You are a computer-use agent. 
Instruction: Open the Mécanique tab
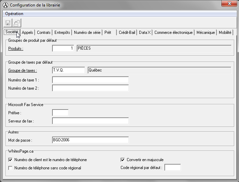pos(205,32)
